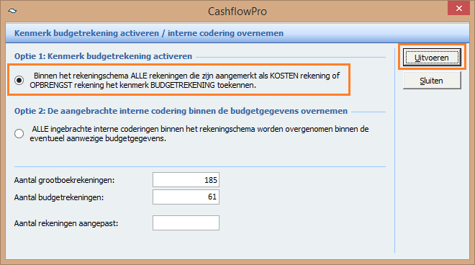Click the Uitvoeren button
The height and width of the screenshot is (265, 475).
tap(432, 58)
